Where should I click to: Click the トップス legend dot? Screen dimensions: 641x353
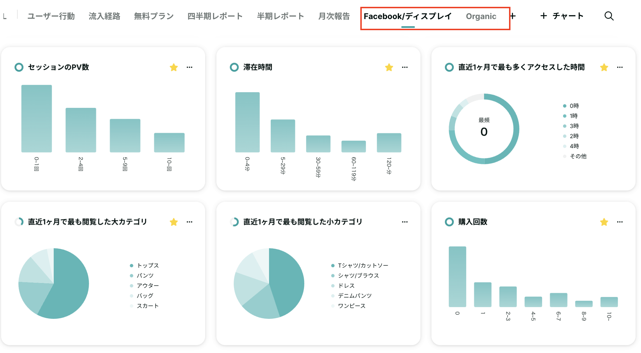pyautogui.click(x=131, y=266)
